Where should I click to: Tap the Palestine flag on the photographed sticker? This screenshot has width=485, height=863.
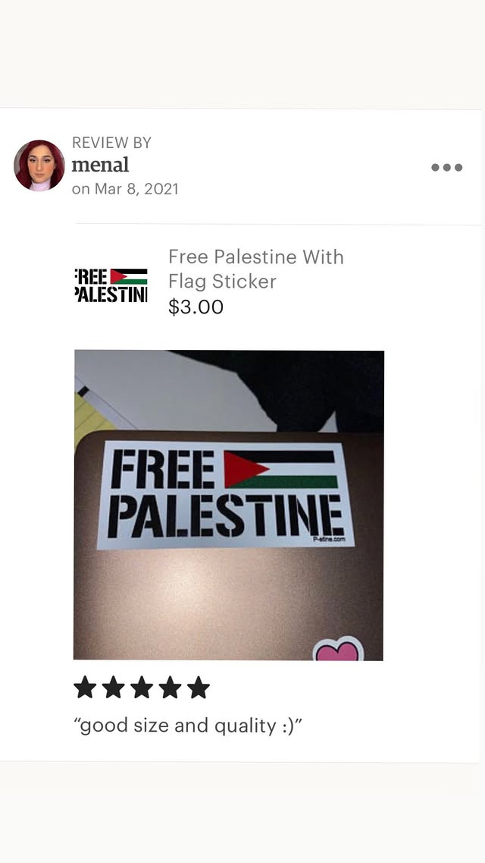point(280,469)
